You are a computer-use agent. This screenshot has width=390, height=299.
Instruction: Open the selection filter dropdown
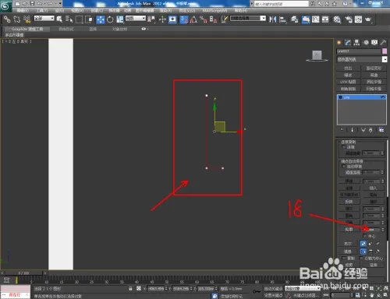click(x=44, y=18)
